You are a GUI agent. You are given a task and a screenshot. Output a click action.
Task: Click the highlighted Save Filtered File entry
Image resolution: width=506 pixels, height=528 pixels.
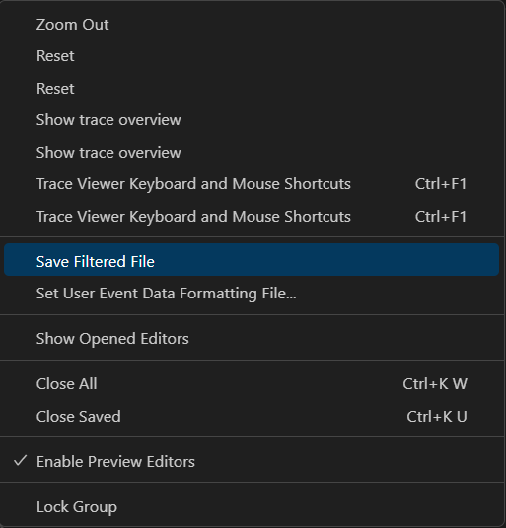click(x=252, y=260)
